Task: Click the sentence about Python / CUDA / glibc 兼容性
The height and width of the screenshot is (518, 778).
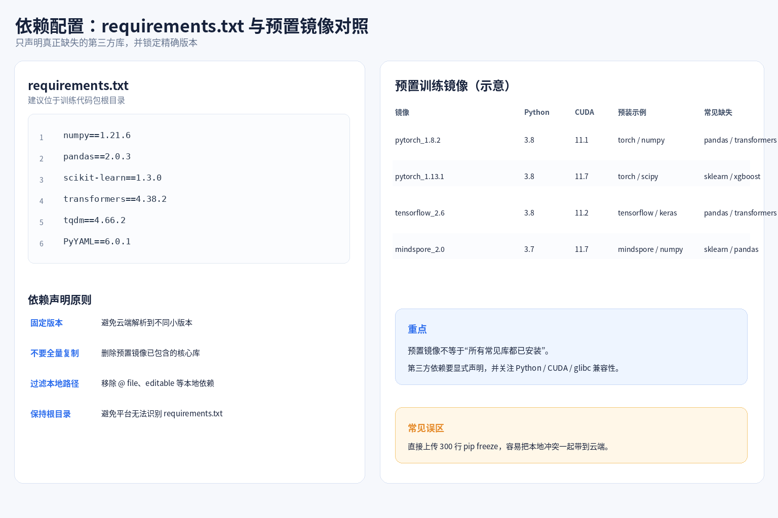Action: [x=515, y=368]
